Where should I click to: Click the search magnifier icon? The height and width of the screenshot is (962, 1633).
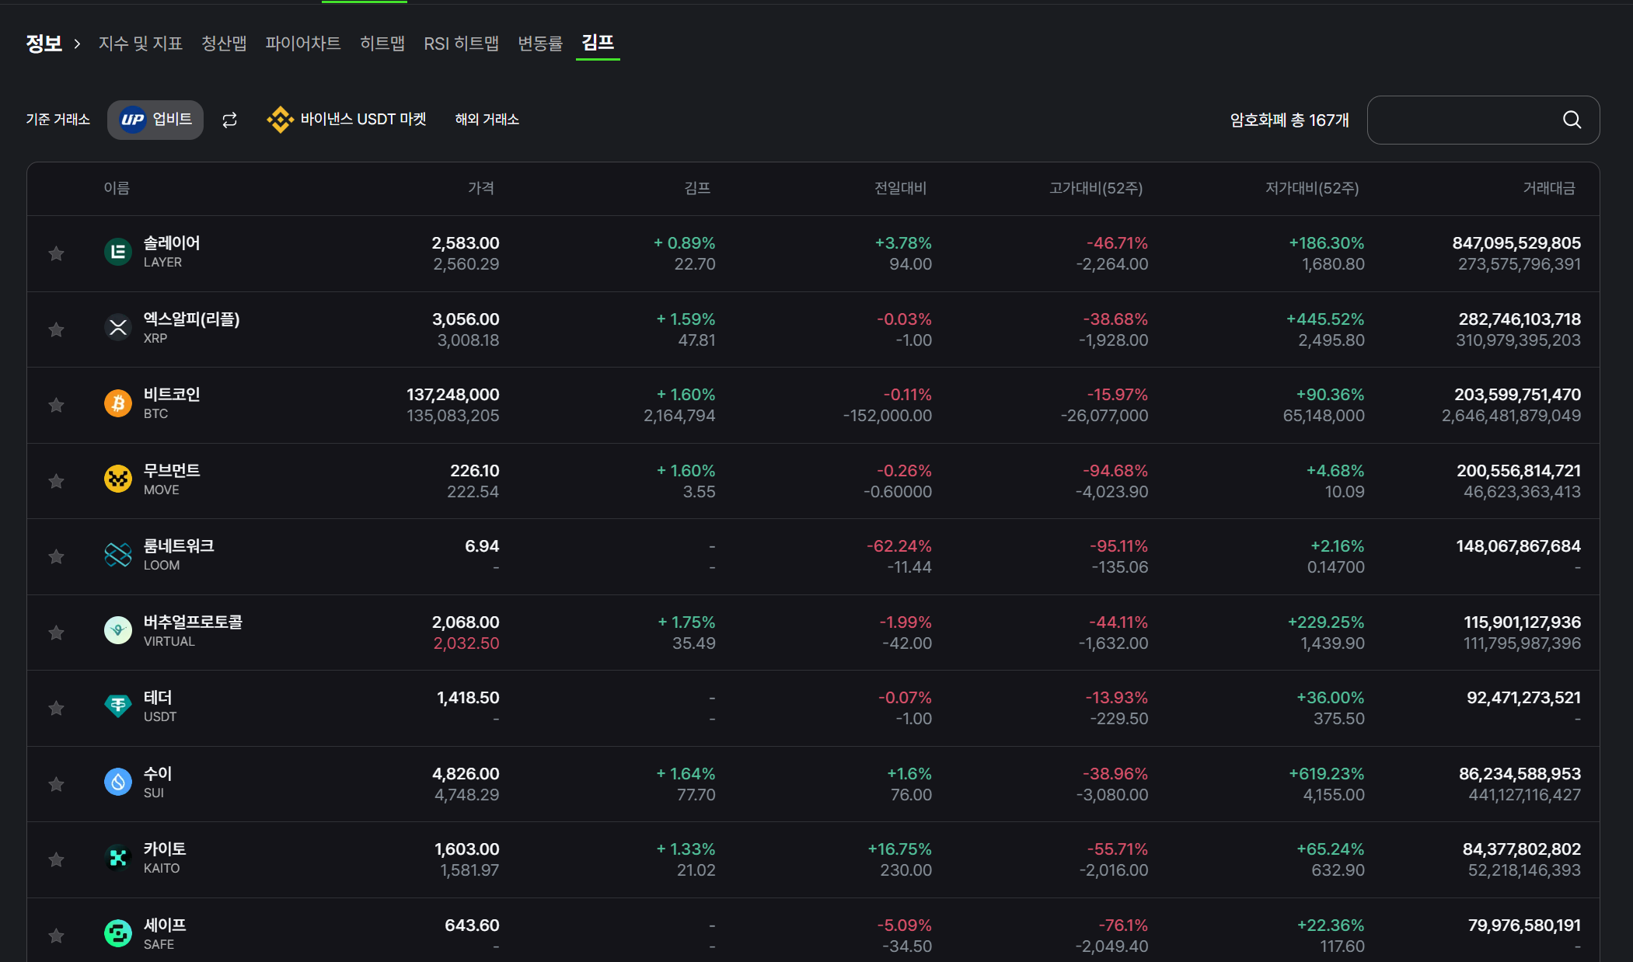(1572, 120)
